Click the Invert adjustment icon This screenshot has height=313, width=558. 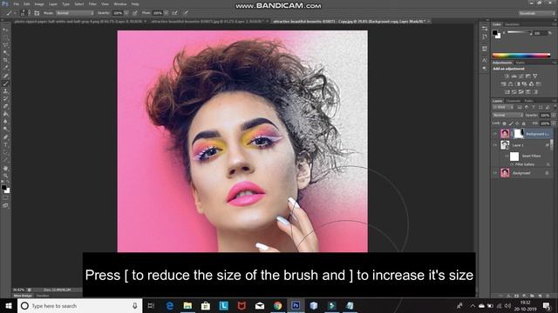[x=507, y=91]
